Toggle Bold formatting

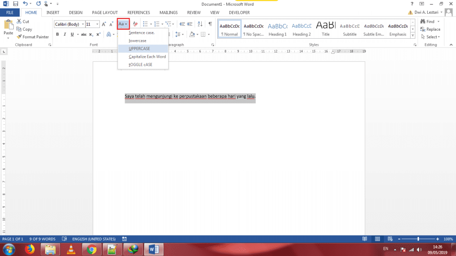click(57, 34)
